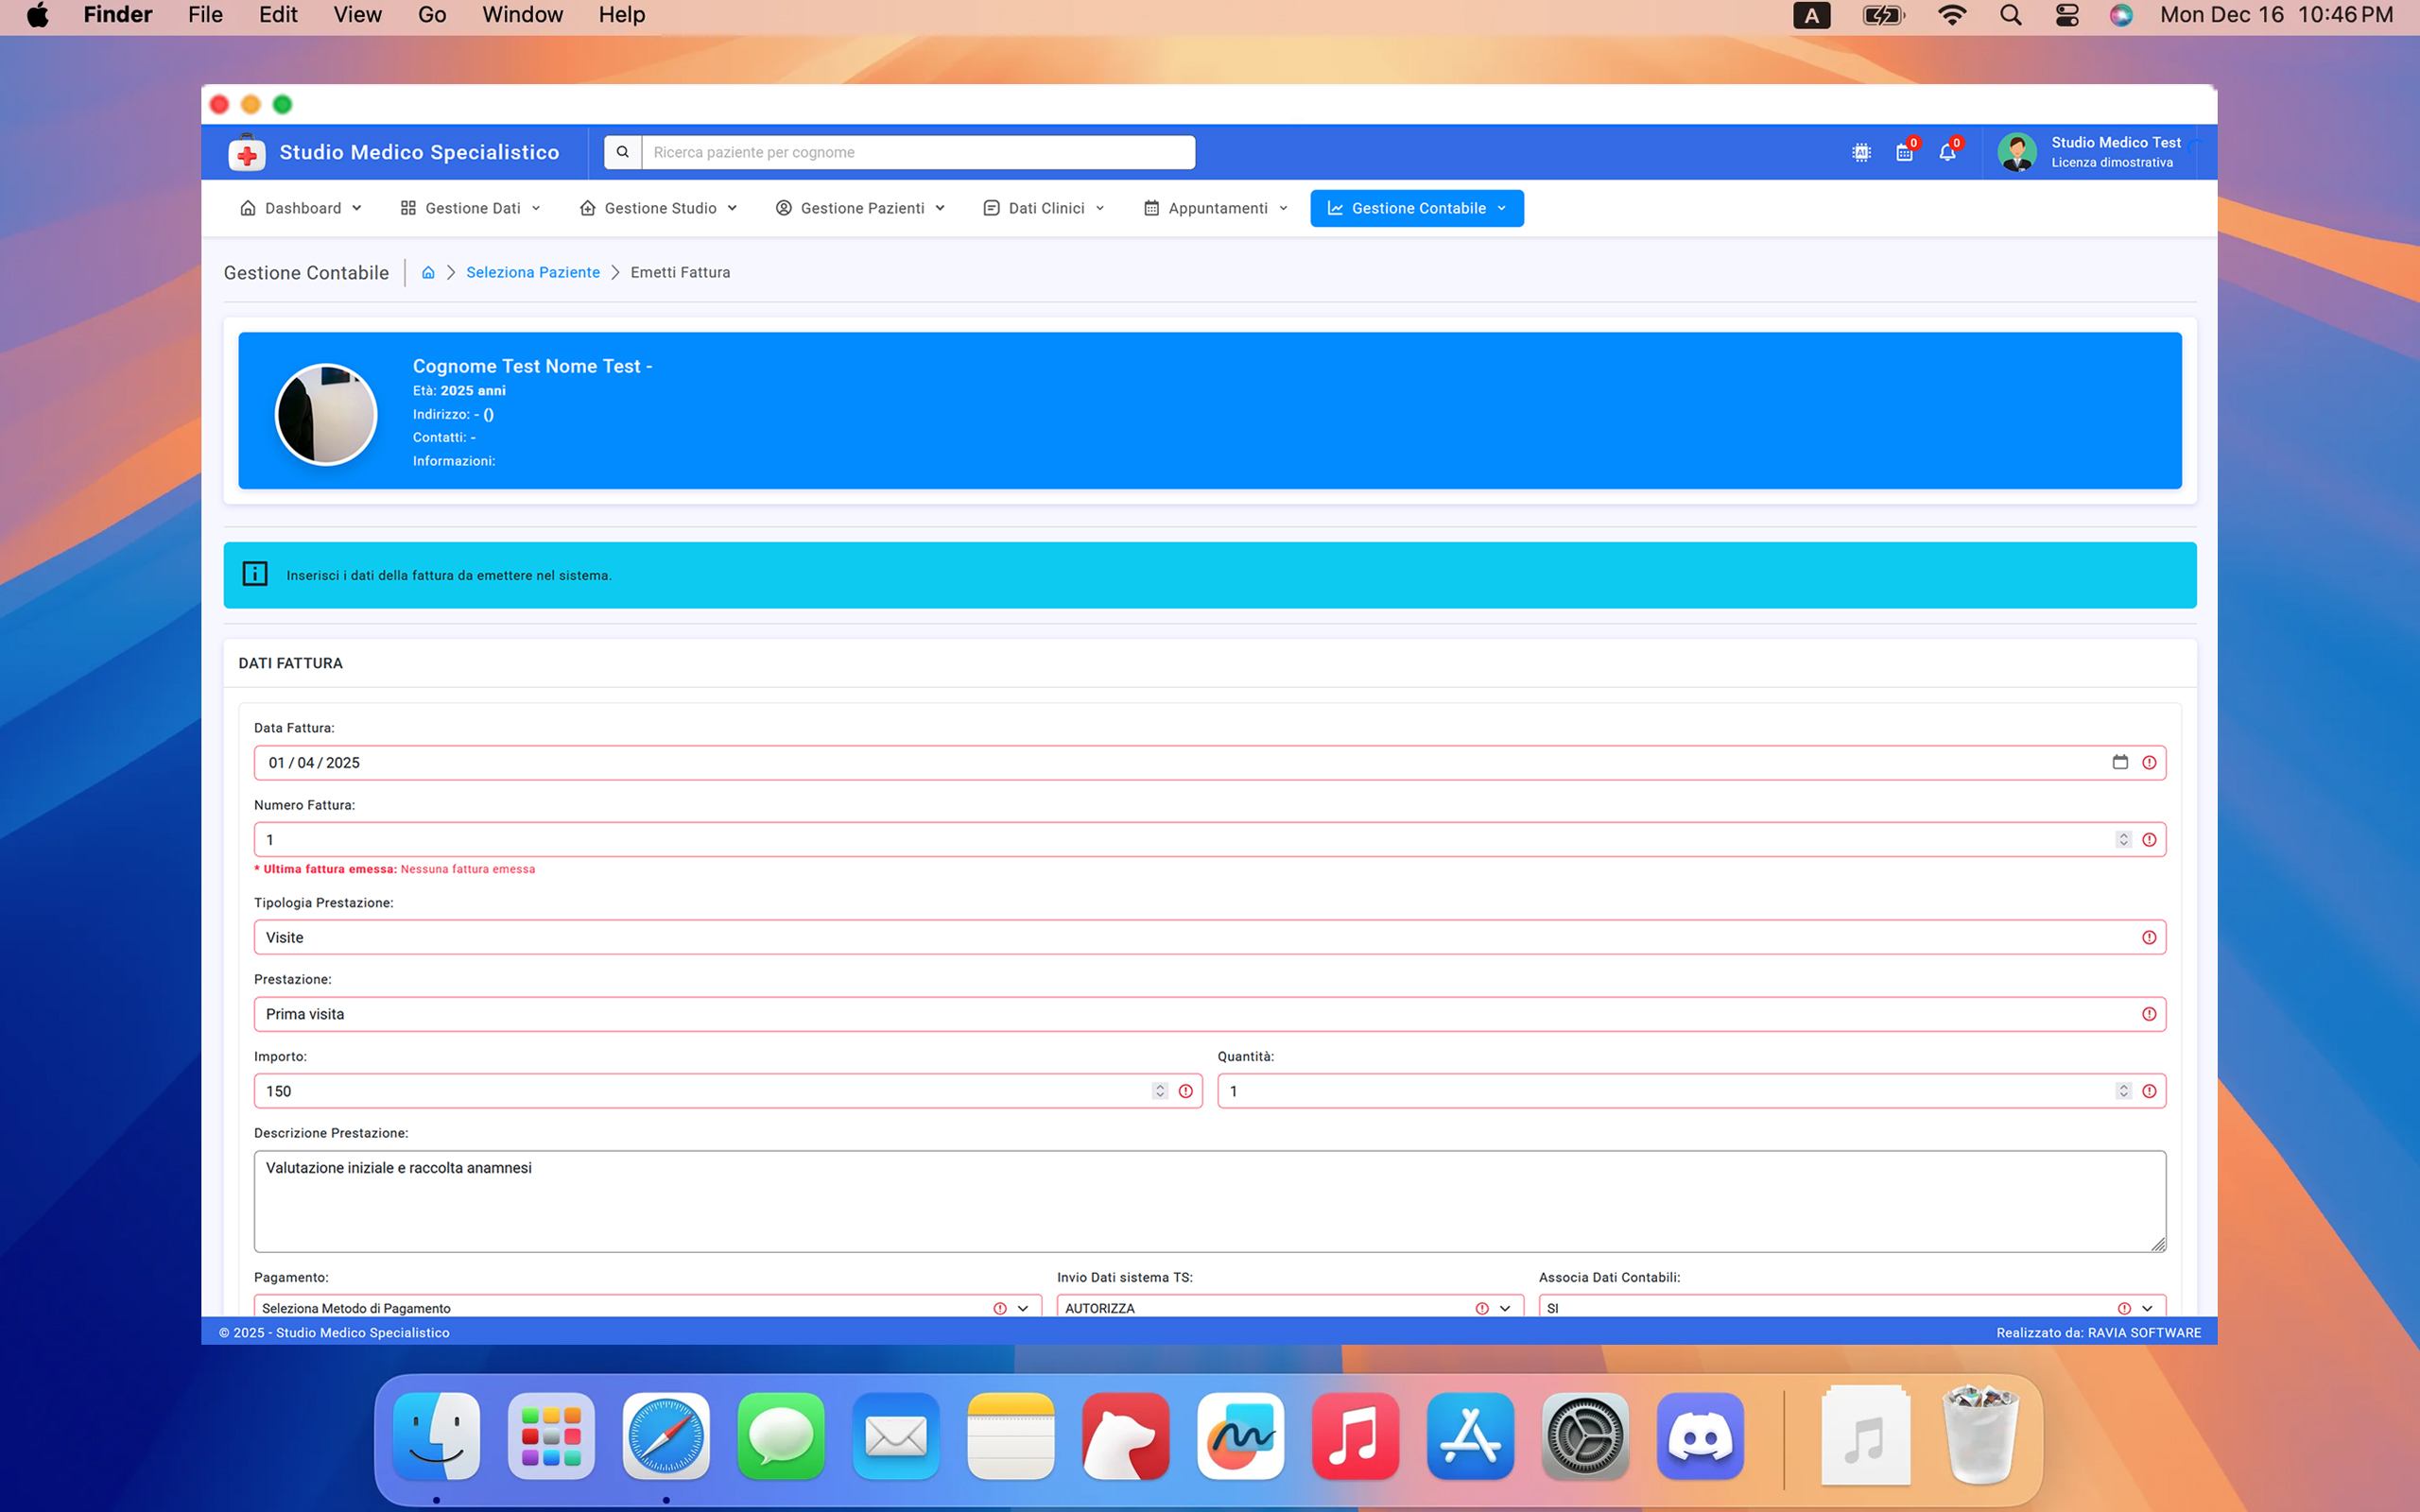Open the Wi-Fi status menu
Screen dimensions: 2420x1512
coord(1952,15)
